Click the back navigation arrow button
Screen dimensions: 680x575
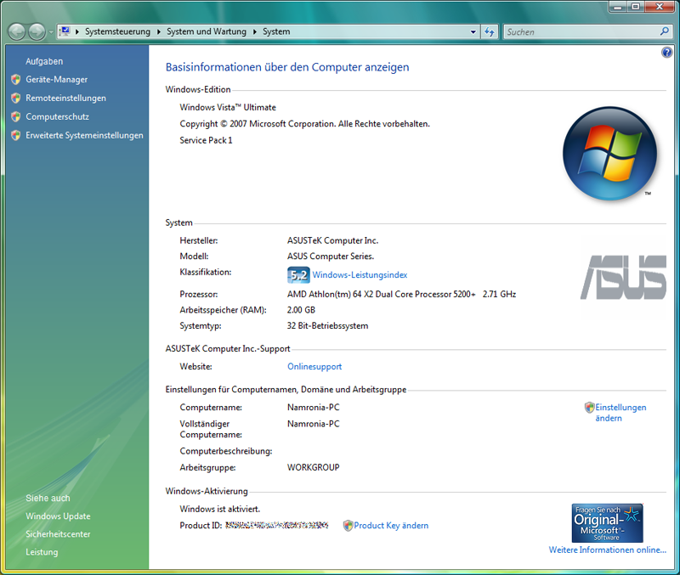[x=17, y=31]
